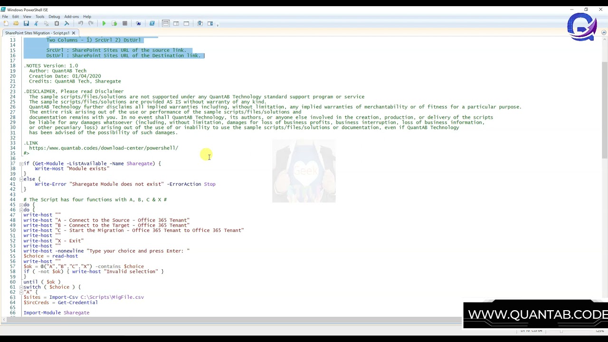Screen dimensions: 608x342
Task: Click the vertical scrollbar thumb in the editor
Action: 604,110
